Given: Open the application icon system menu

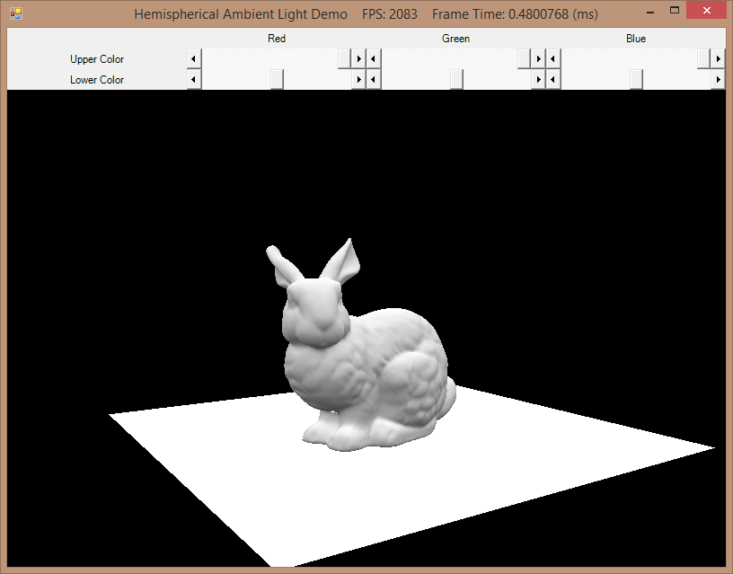Looking at the screenshot, I should [x=16, y=14].
